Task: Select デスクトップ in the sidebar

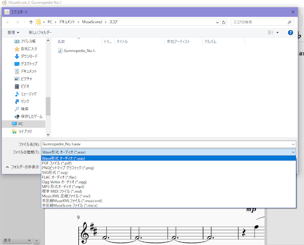Action: pyautogui.click(x=26, y=64)
